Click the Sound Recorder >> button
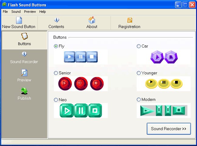Viewport: 197px width, 146px height. point(169,129)
